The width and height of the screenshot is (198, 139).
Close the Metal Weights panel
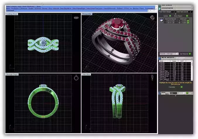(192, 58)
